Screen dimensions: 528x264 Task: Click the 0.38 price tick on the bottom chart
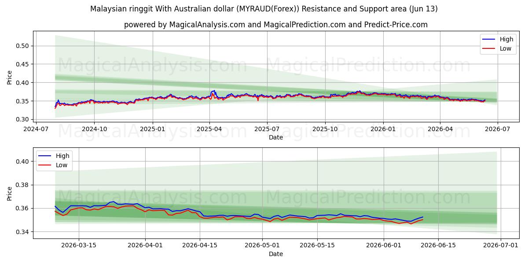coord(23,185)
